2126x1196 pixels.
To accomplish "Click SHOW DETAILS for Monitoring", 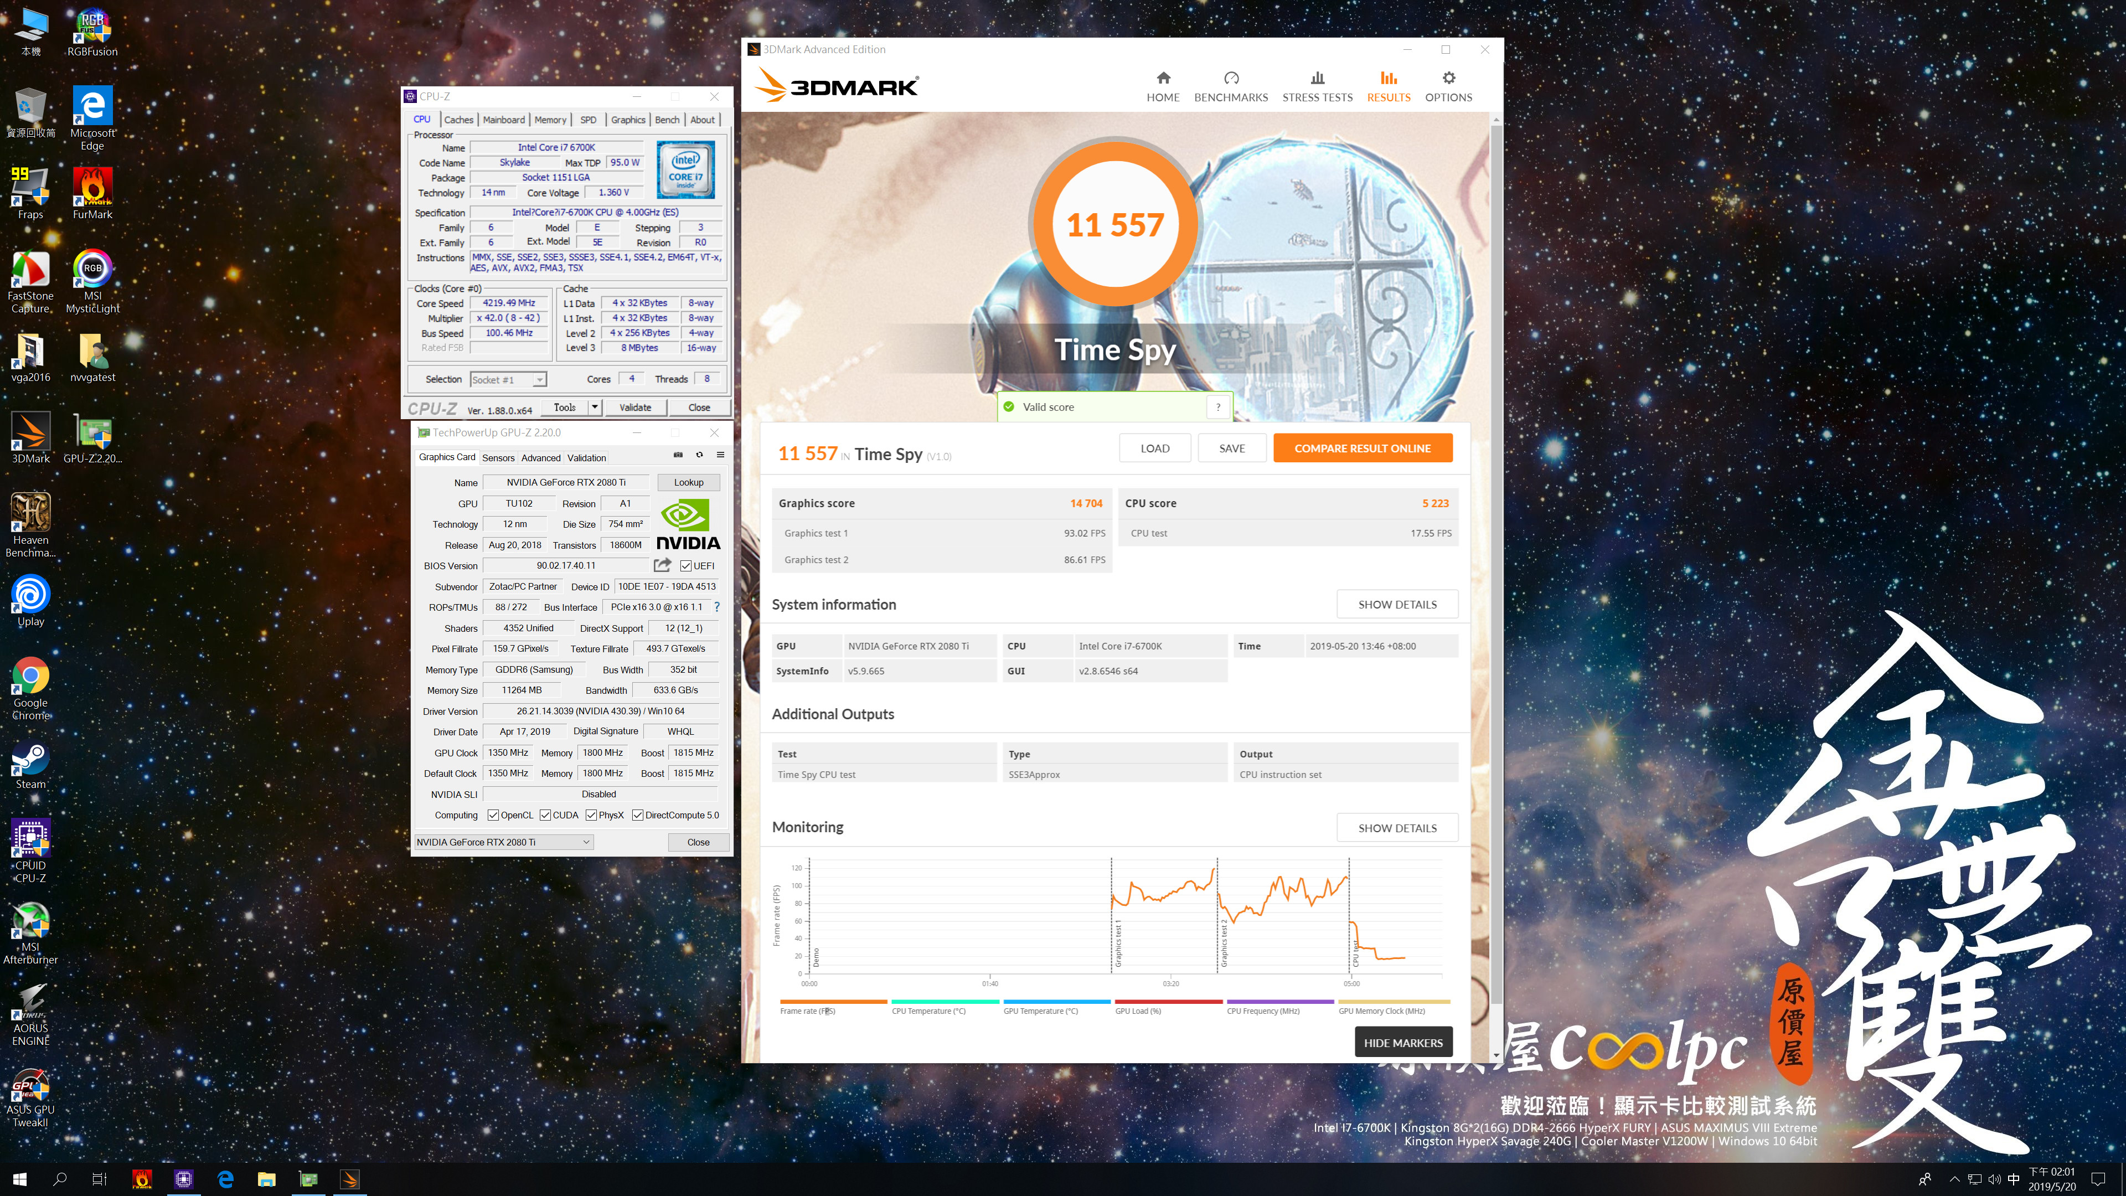I will [x=1397, y=828].
